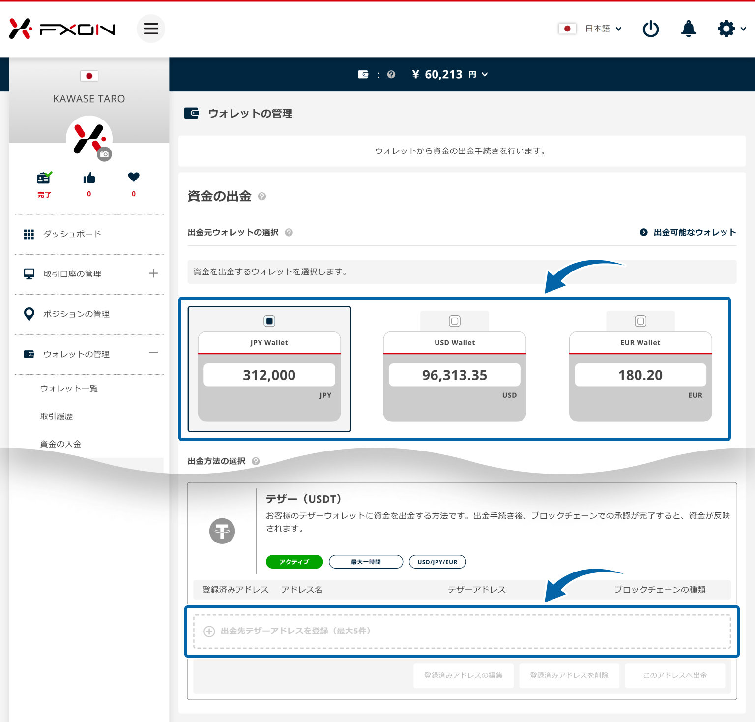Image resolution: width=755 pixels, height=722 pixels.
Task: Open 取引履歴 in the sidebar submenu
Action: [x=57, y=416]
